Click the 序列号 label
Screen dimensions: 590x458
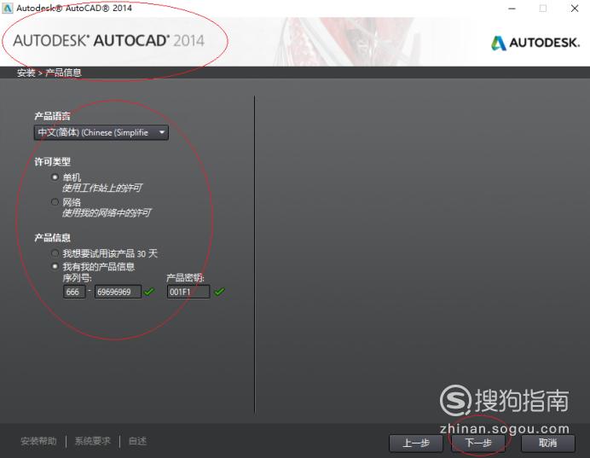(77, 278)
